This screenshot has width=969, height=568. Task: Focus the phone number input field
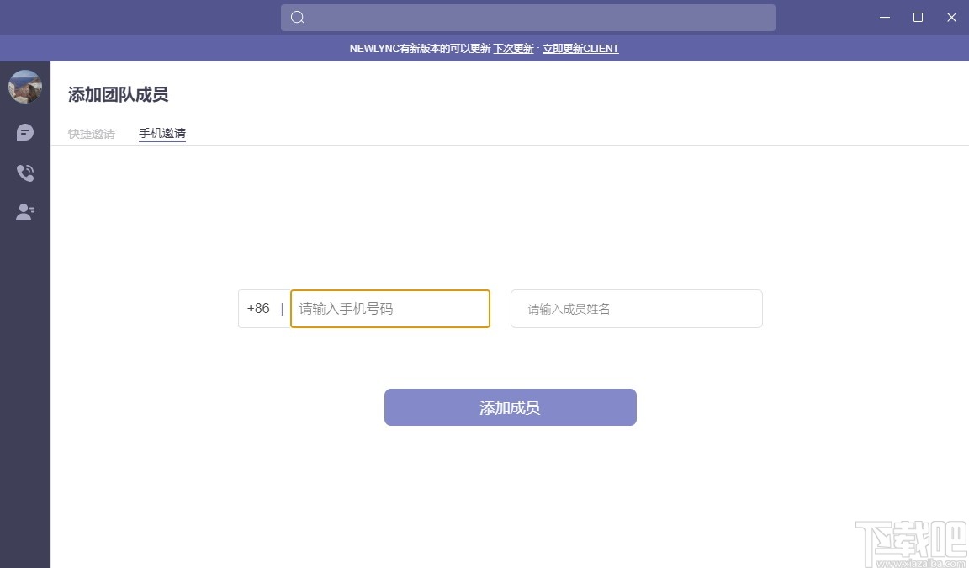point(389,309)
